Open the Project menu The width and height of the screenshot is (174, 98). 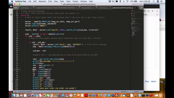click(75, 1)
